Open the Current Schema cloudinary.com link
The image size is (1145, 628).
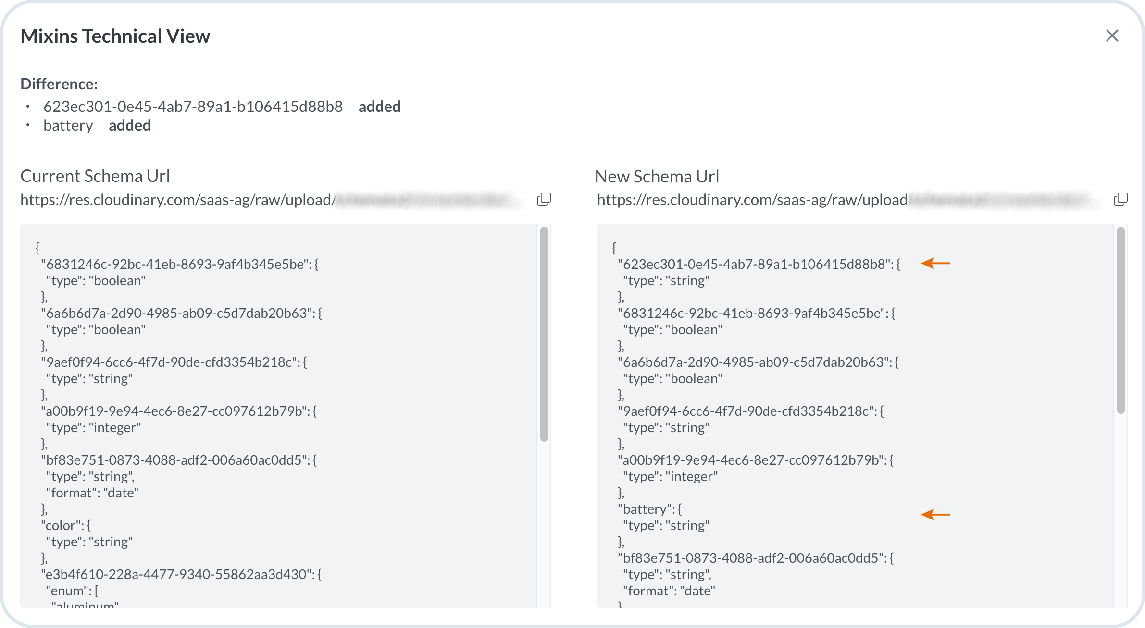[x=178, y=198]
